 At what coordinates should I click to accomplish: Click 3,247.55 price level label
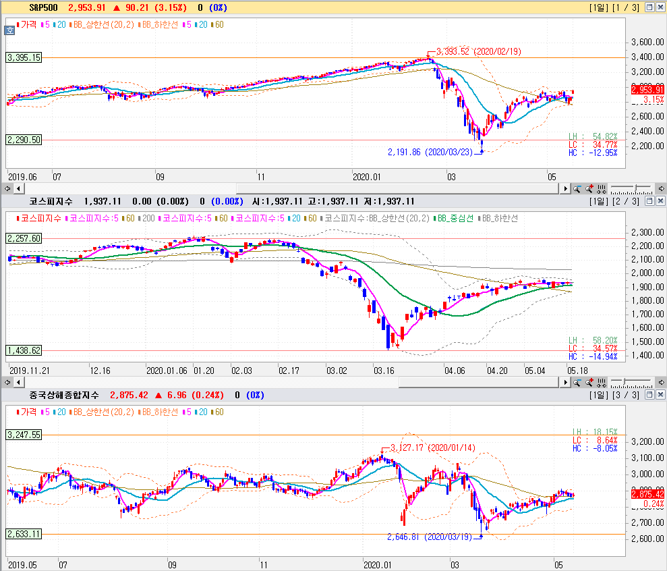(x=24, y=435)
